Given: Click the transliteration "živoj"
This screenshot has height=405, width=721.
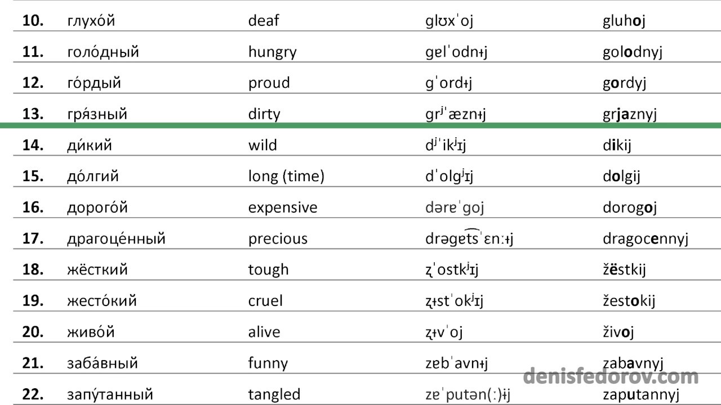Looking at the screenshot, I should coord(618,332).
